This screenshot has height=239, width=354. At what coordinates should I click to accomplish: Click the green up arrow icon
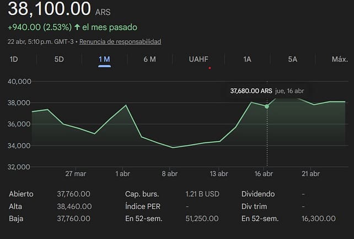click(77, 27)
